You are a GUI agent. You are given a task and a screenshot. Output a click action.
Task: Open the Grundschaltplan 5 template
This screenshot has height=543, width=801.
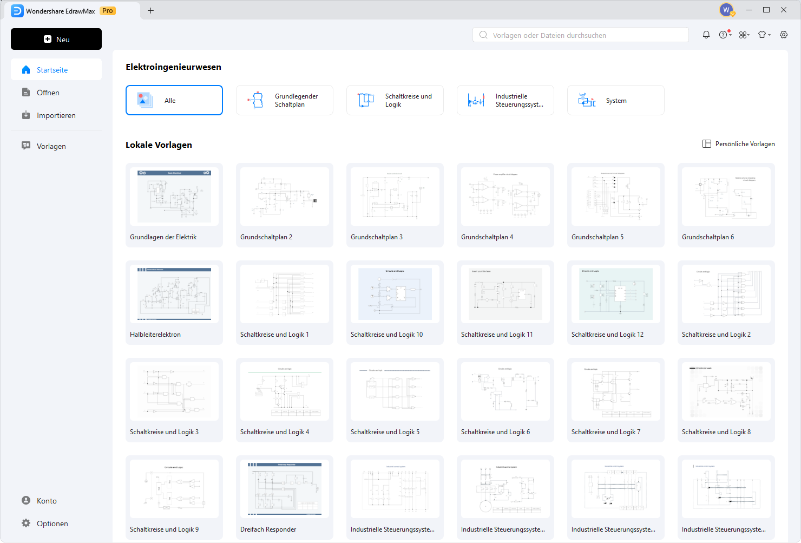(616, 205)
